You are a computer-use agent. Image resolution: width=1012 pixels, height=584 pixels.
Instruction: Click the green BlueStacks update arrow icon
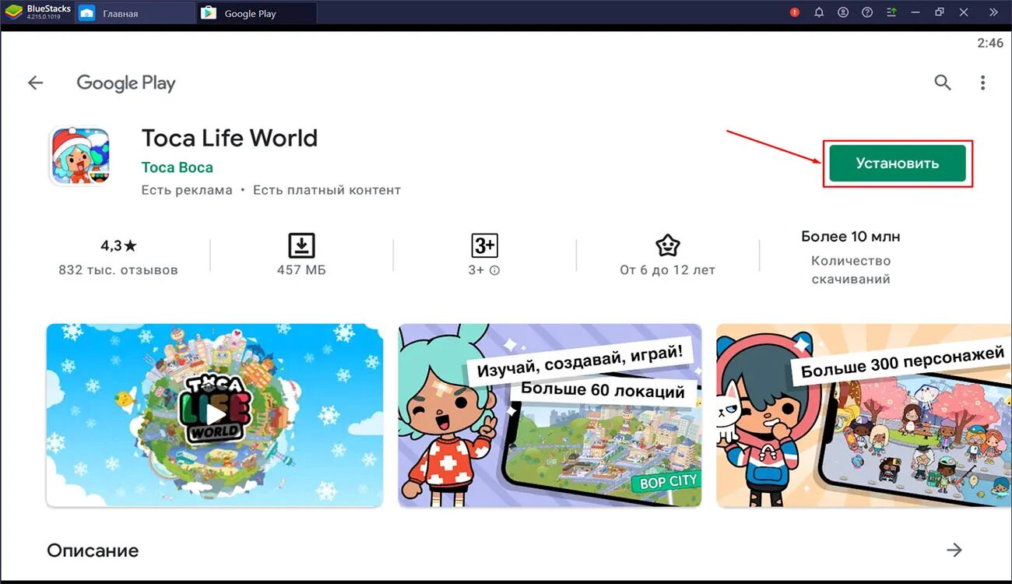pyautogui.click(x=892, y=12)
